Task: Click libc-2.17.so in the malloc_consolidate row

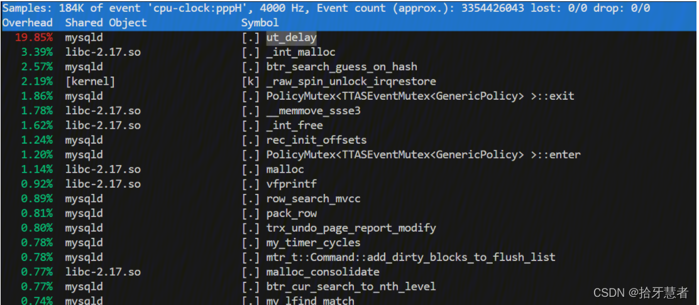Action: (102, 272)
